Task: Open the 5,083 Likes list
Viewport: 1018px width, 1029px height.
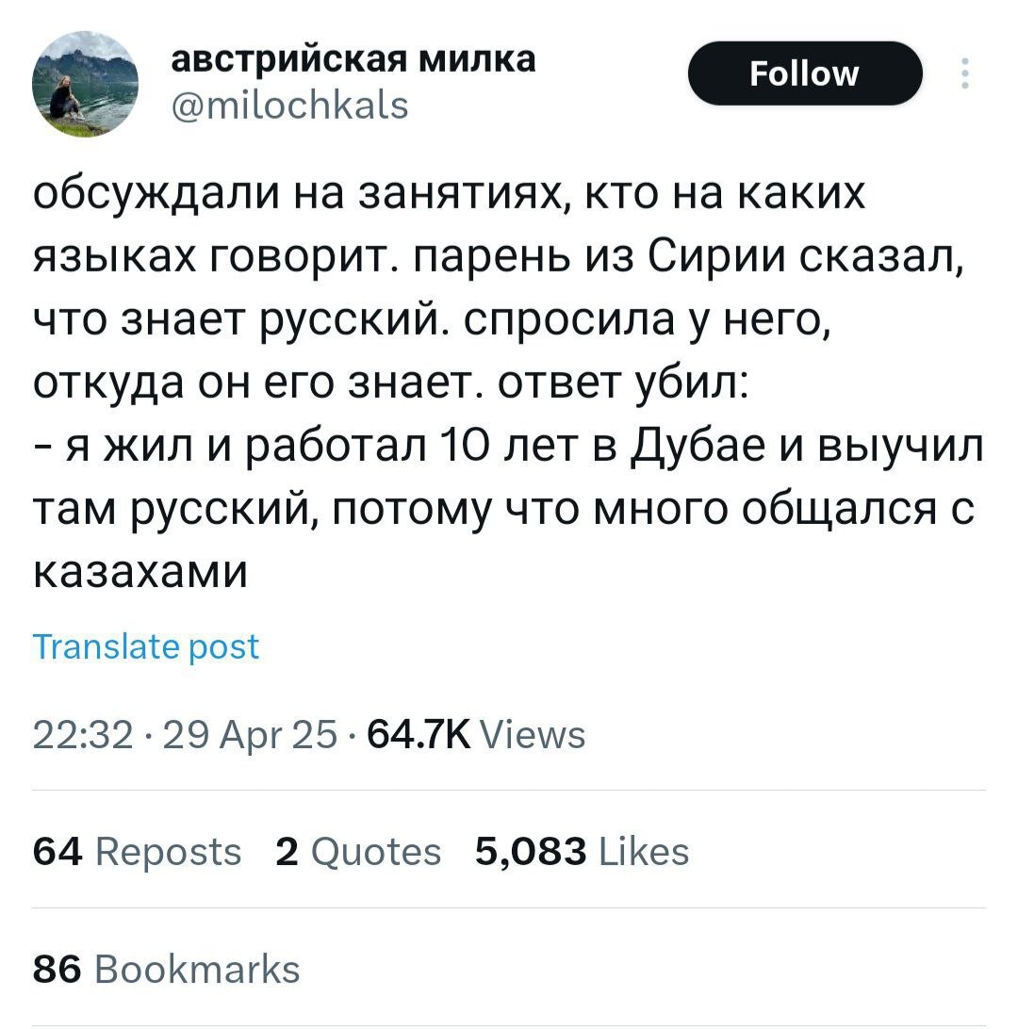Action: coord(582,851)
